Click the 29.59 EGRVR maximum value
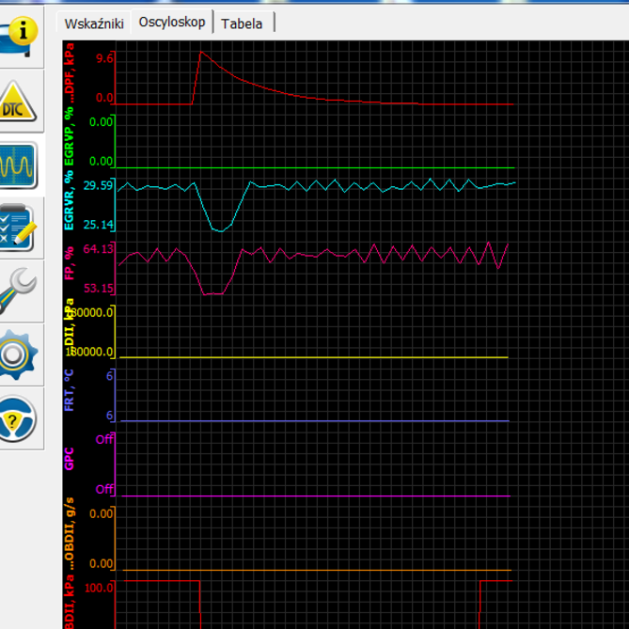Viewport: 629px width, 629px height. coord(99,185)
